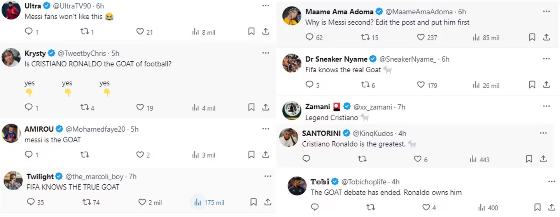View 175 mil views on Twilight's tweet
560x217 pixels.
[209, 202]
